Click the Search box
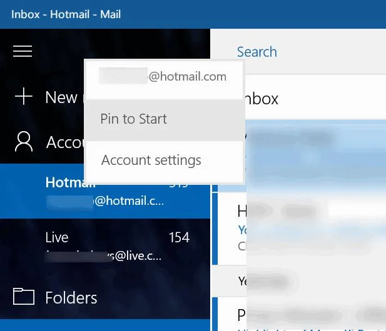This screenshot has height=331, width=386. 298,52
